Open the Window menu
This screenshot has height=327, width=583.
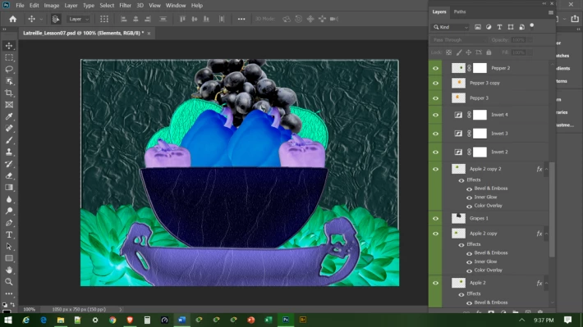tap(176, 6)
